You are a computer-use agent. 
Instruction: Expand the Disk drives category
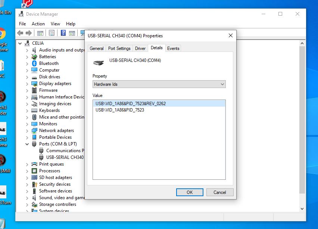point(27,77)
